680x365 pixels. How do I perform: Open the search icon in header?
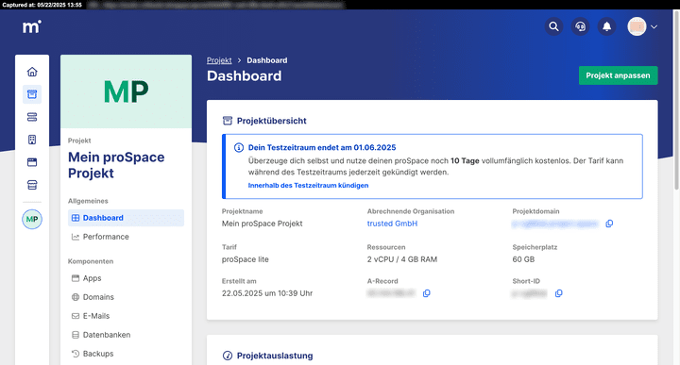pyautogui.click(x=553, y=26)
